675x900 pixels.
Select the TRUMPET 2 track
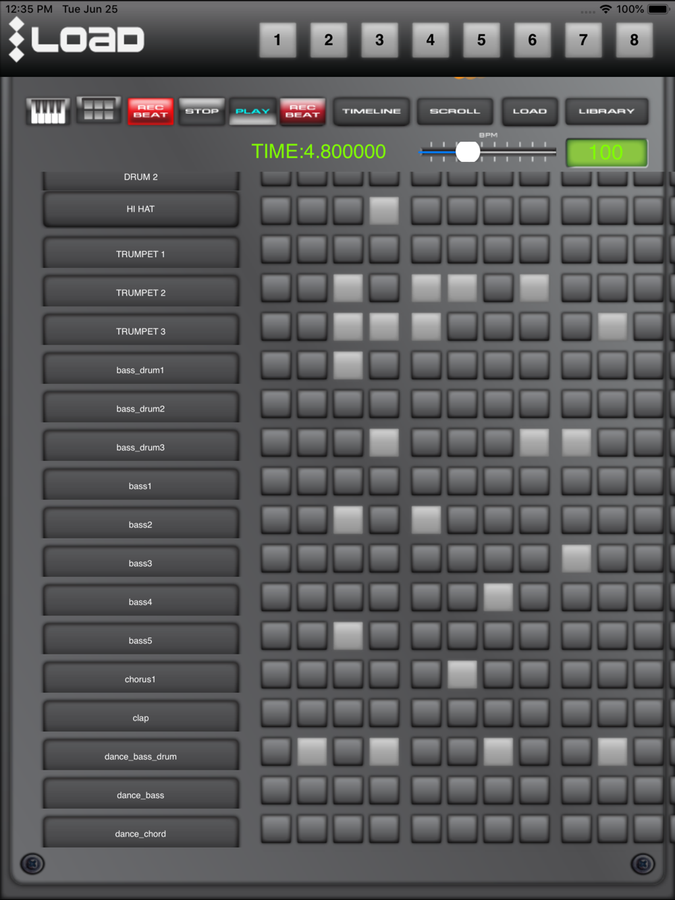tap(140, 292)
